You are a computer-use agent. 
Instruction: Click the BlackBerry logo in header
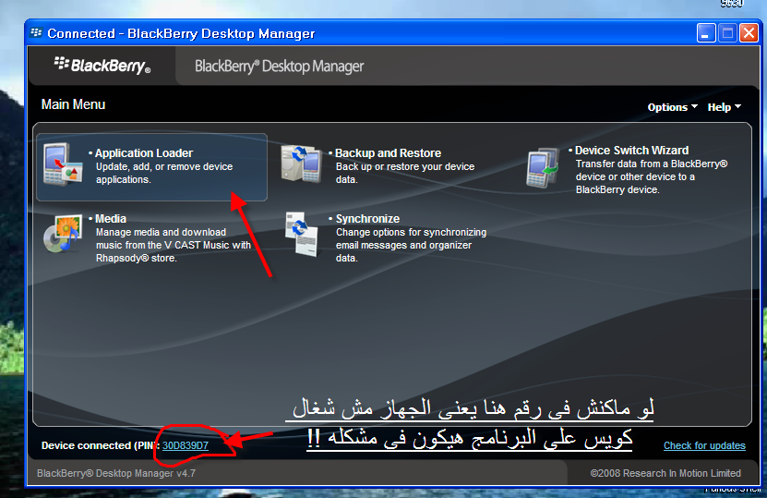[x=102, y=65]
